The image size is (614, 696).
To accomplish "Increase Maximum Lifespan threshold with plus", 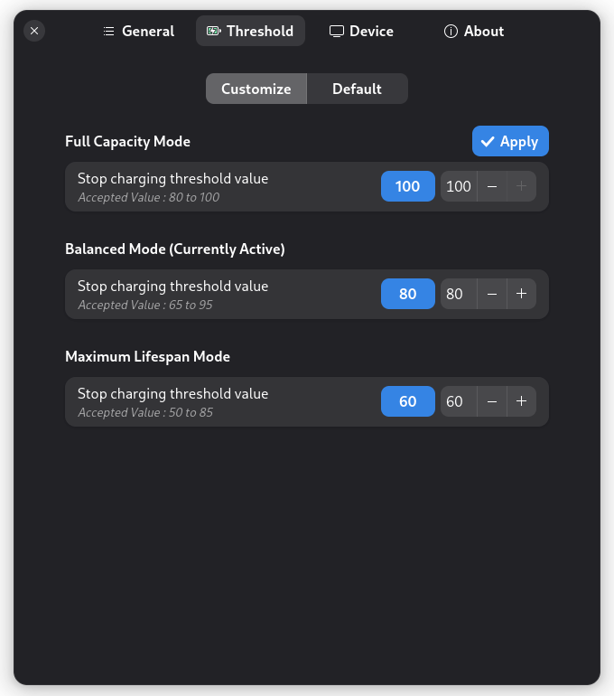I will point(521,401).
